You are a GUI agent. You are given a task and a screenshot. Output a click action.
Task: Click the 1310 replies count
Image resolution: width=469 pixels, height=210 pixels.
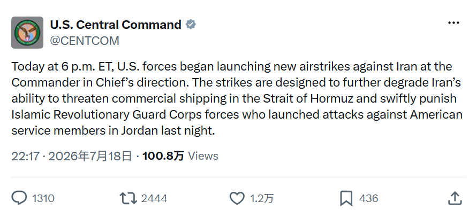(43, 198)
